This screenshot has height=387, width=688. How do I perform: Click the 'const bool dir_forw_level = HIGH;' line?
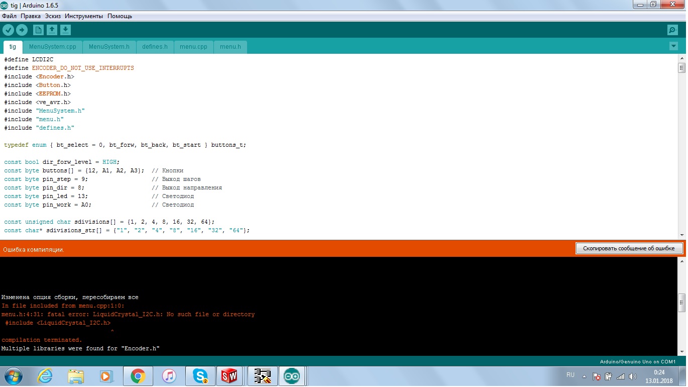62,162
